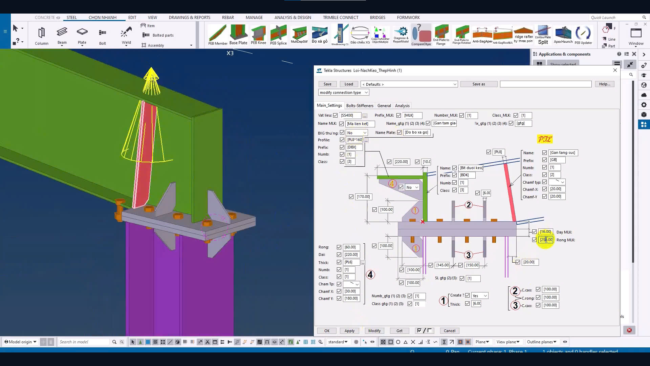Screen dimensions: 650x366
Task: Click the Save as name input field
Action: 546,84
